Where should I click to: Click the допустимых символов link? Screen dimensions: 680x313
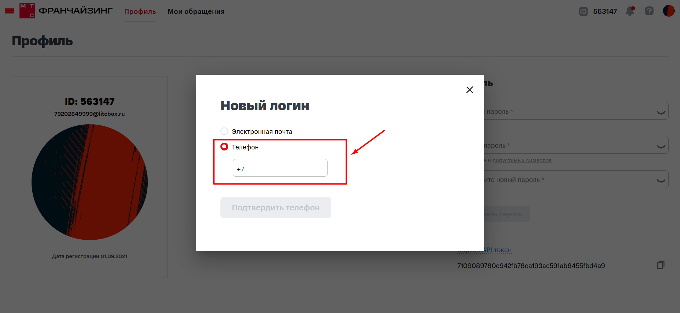coord(522,160)
